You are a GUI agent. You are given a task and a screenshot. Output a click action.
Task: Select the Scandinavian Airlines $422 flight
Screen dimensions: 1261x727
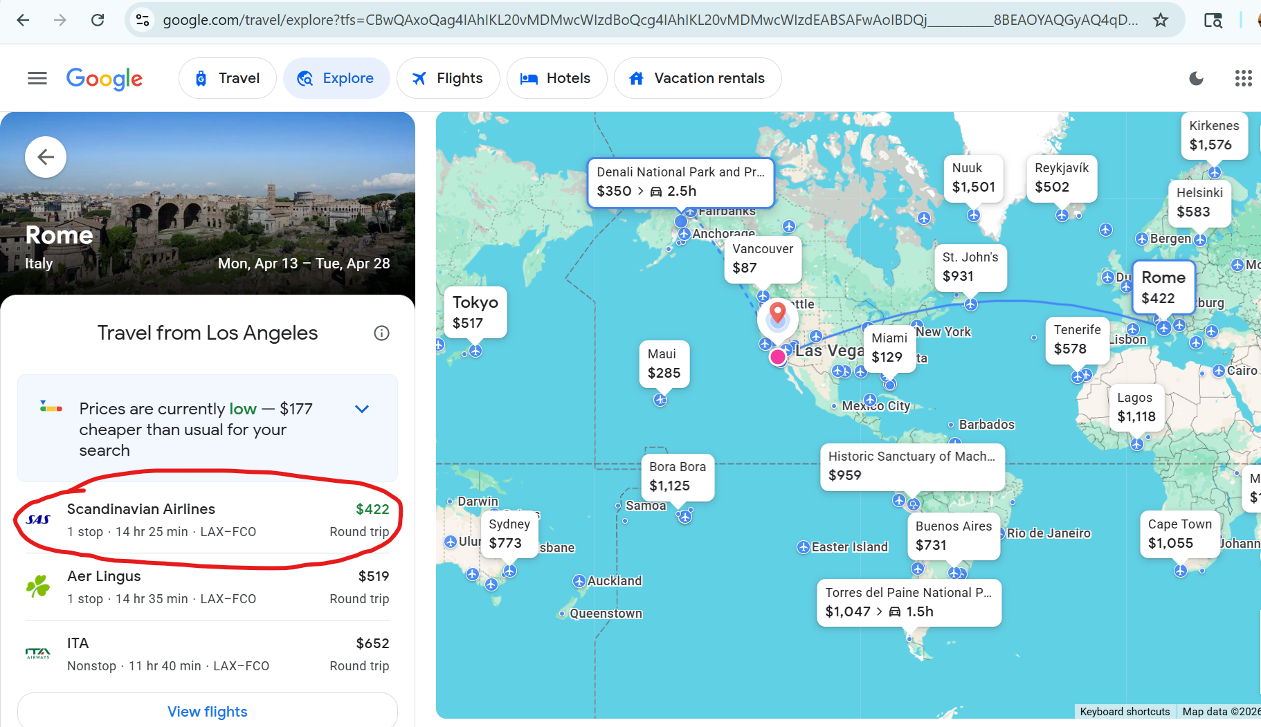click(208, 520)
